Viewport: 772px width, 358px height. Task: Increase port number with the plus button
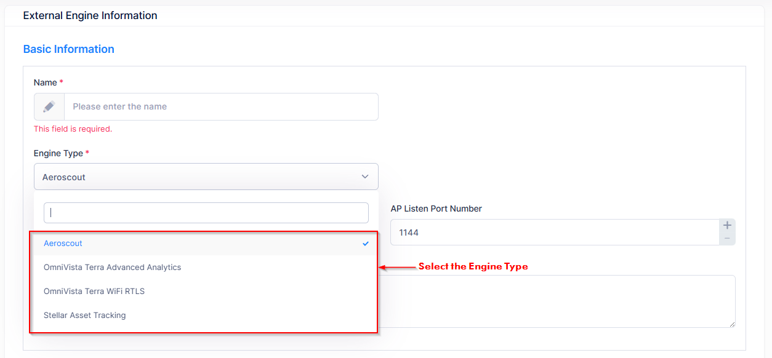[727, 226]
